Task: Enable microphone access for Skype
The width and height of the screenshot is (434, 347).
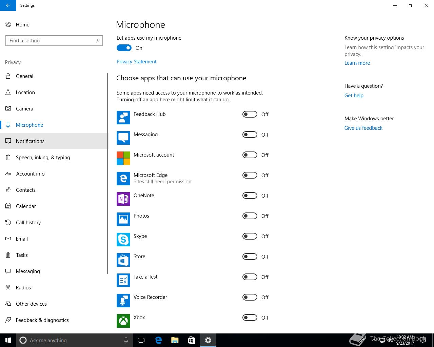Action: click(250, 237)
